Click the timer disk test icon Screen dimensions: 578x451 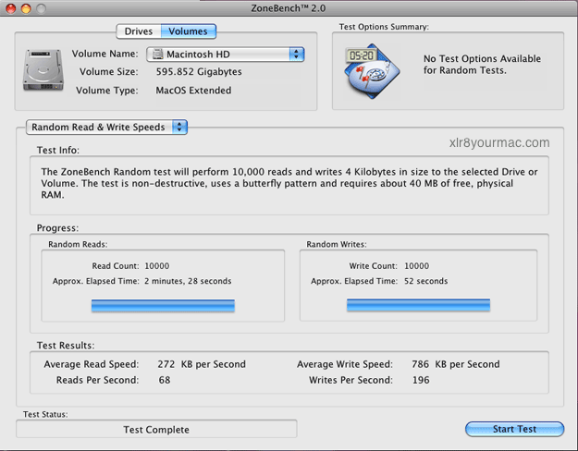click(372, 71)
